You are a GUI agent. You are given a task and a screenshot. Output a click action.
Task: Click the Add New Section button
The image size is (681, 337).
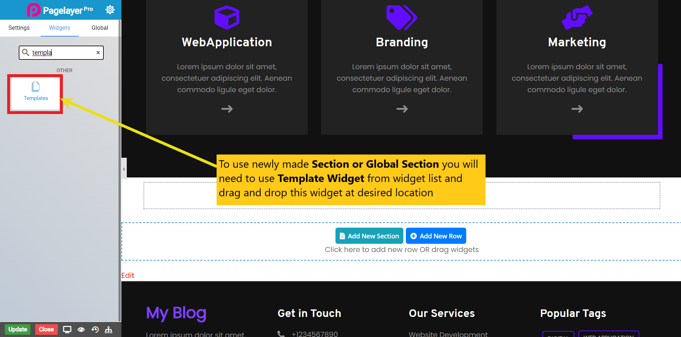(x=369, y=236)
